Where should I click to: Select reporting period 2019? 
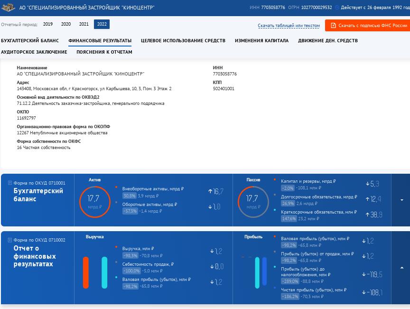pos(48,24)
